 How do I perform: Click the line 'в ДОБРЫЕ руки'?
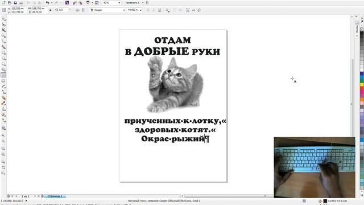172,51
